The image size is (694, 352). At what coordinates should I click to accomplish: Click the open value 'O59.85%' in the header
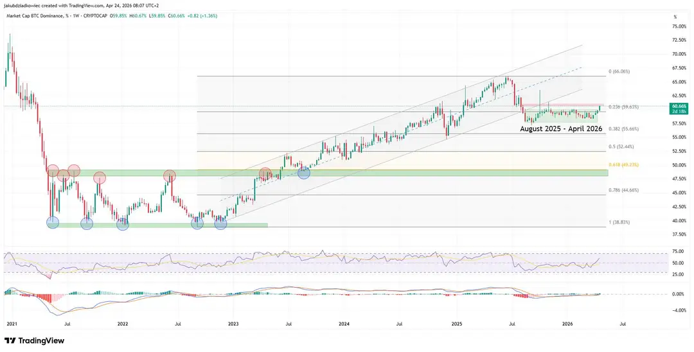(118, 16)
